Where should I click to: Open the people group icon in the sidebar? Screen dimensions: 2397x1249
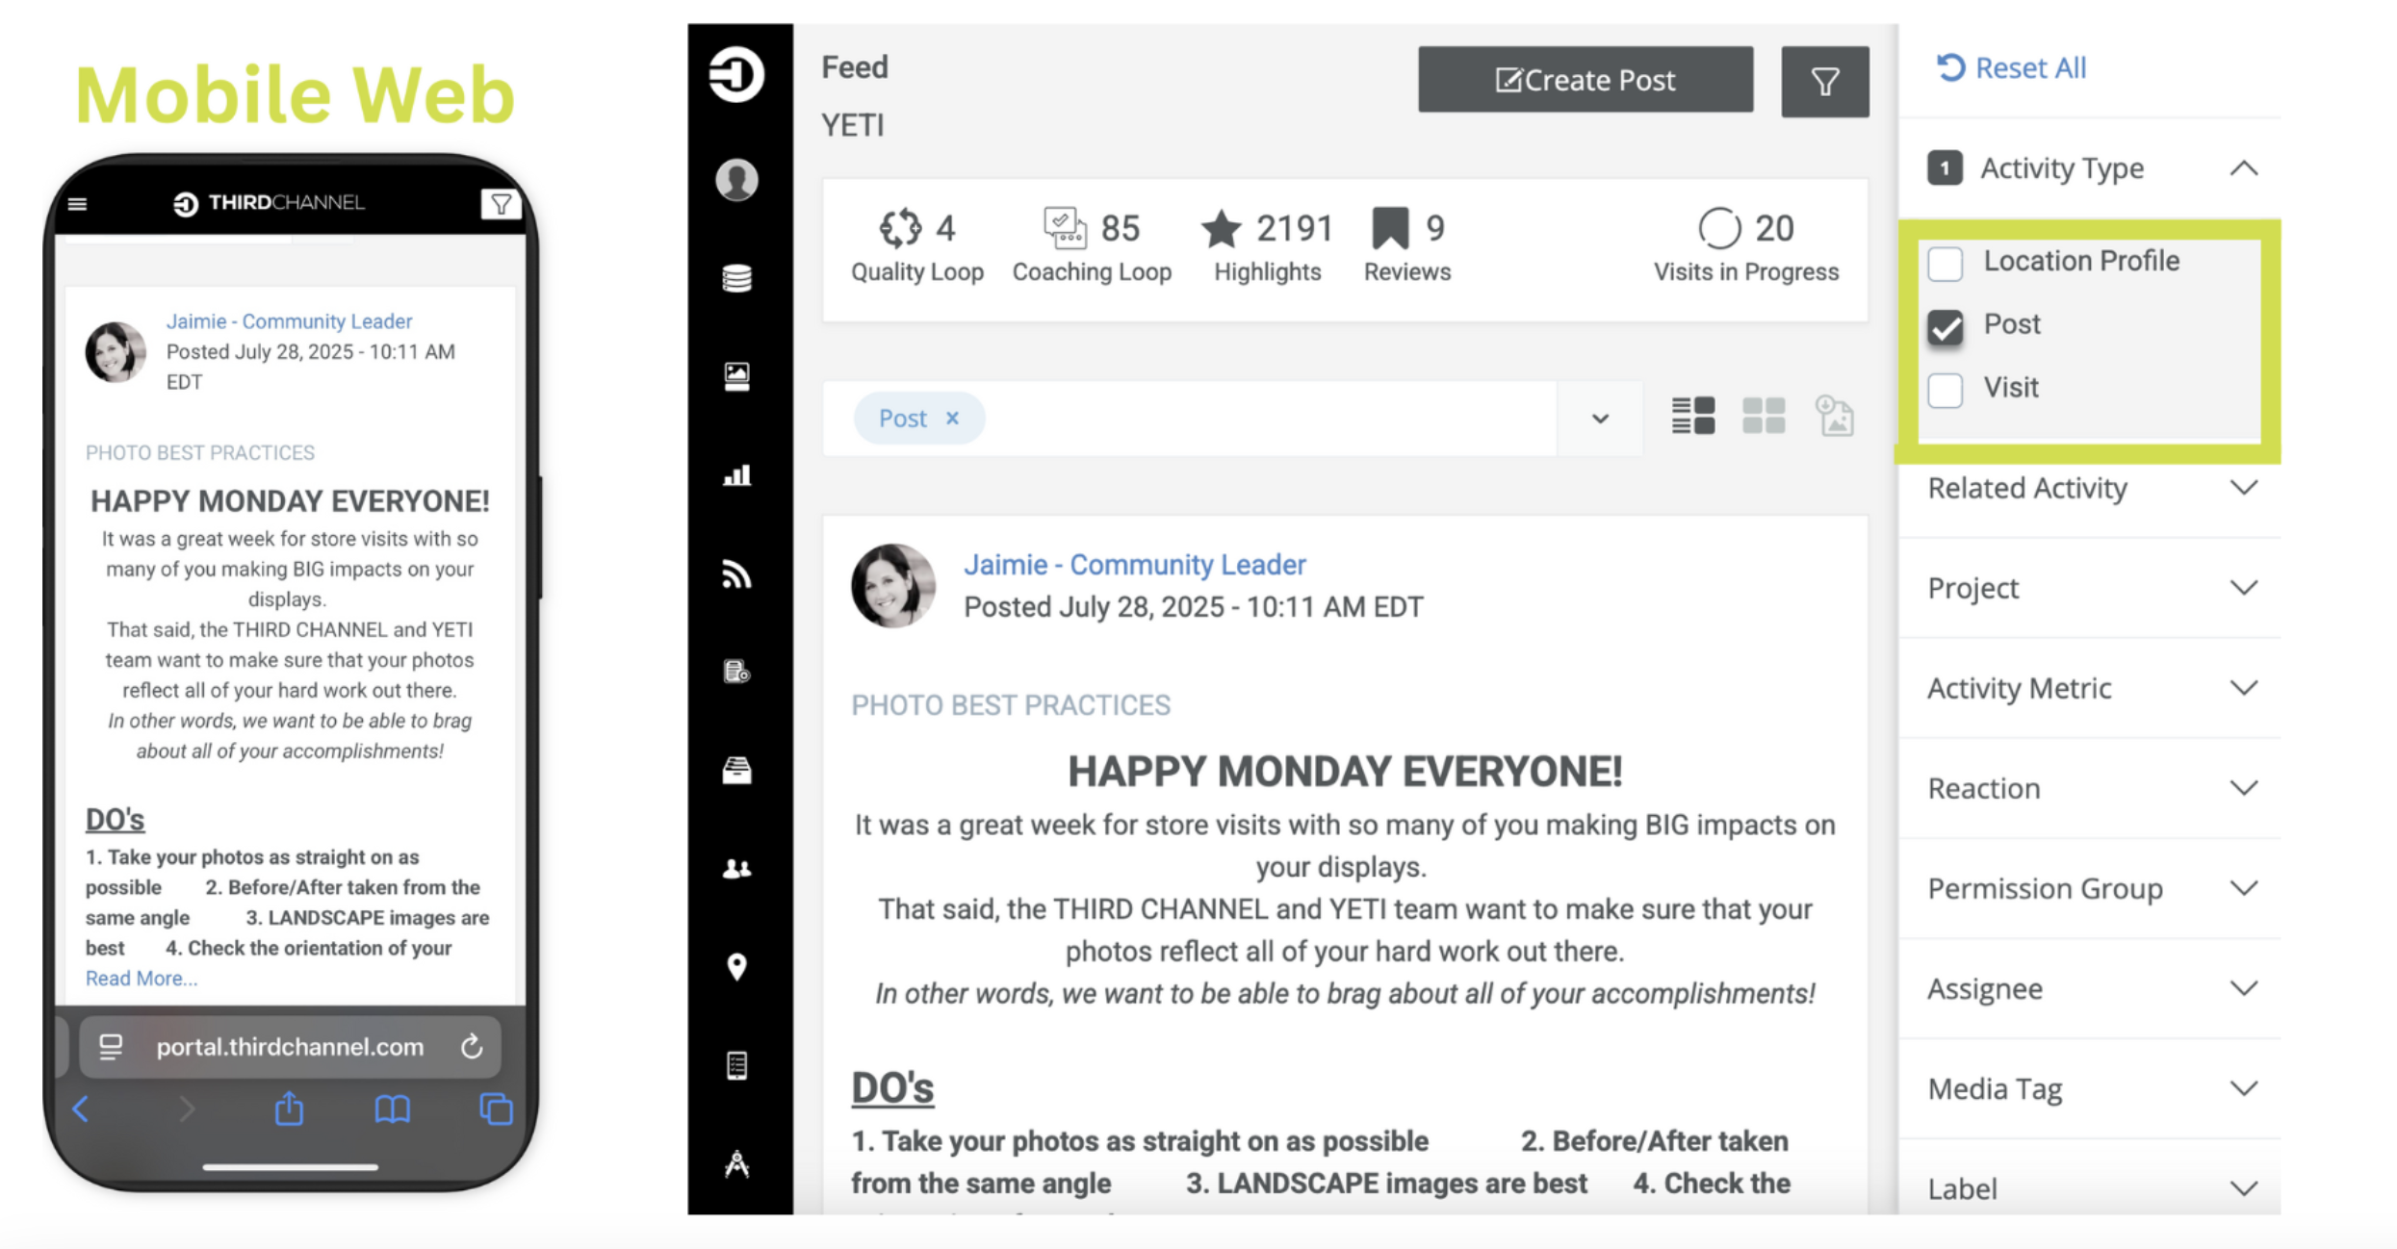tap(736, 868)
